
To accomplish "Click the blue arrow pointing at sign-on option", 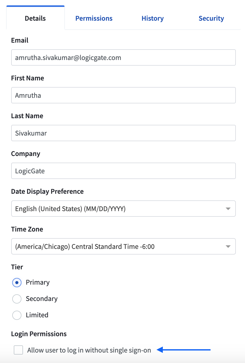I will tap(183, 350).
